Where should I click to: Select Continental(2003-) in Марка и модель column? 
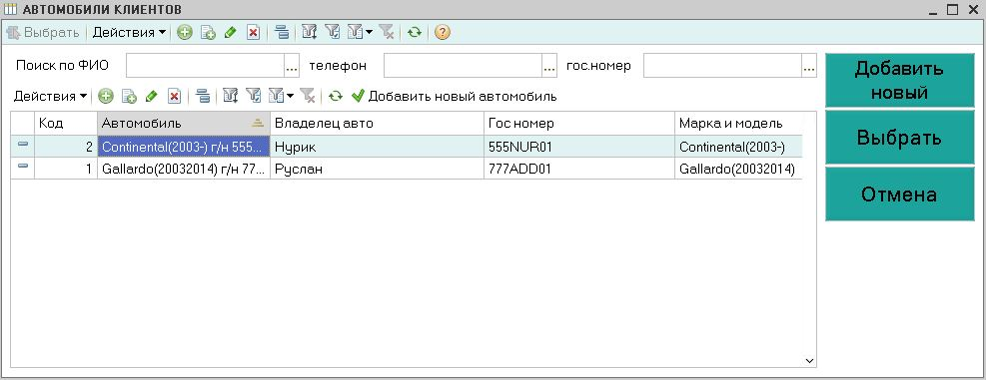click(x=738, y=147)
